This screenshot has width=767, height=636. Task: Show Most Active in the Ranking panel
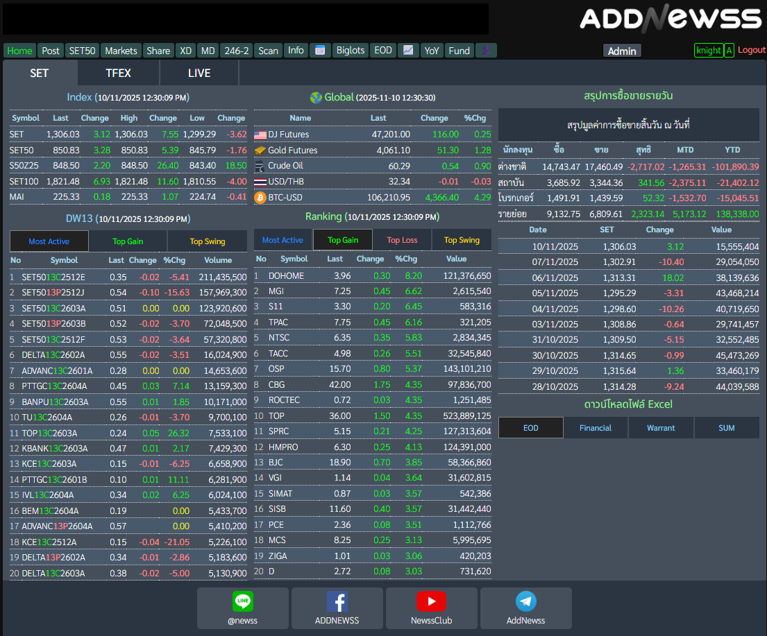click(283, 240)
